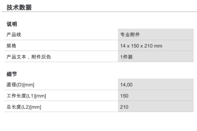The width and height of the screenshot is (197, 131).
Task: Select the 说明 section title
Action: (12, 24)
